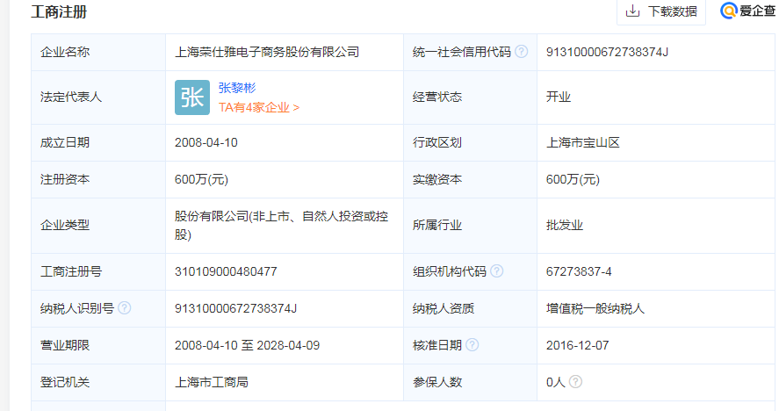Click the 纳税人资质 label cell
The image size is (779, 411).
tap(470, 308)
